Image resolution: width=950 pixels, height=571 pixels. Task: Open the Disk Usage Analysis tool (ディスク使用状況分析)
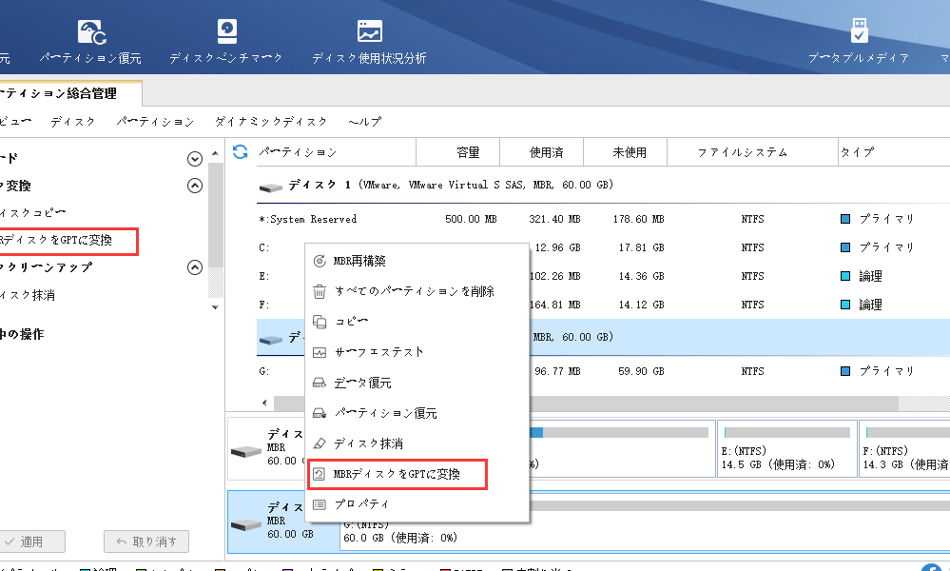point(369,41)
